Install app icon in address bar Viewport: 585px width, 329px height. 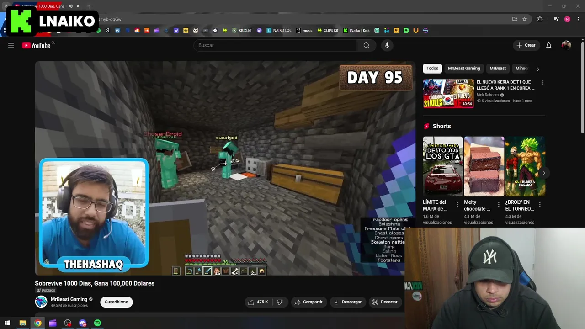515,19
